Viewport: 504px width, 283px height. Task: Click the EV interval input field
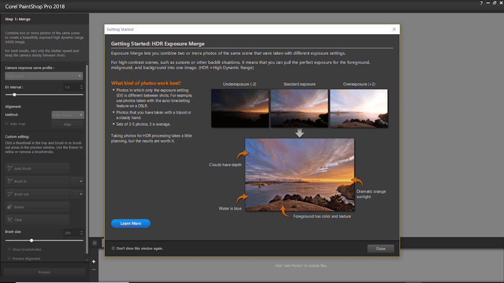[x=72, y=87]
